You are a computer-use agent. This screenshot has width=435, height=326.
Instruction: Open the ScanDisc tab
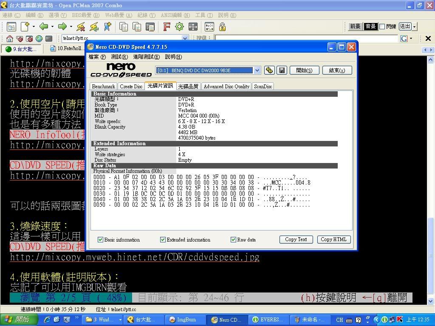[263, 87]
